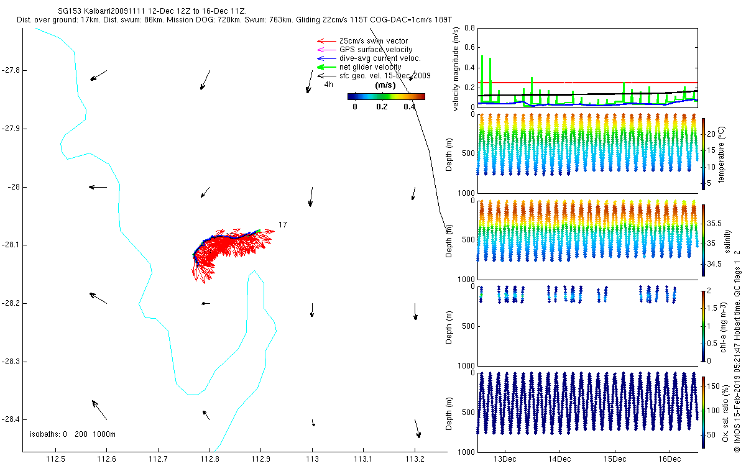This screenshot has height=466, width=746.
Task: Click the blue dive-avg current legend arrow
Action: [326, 58]
